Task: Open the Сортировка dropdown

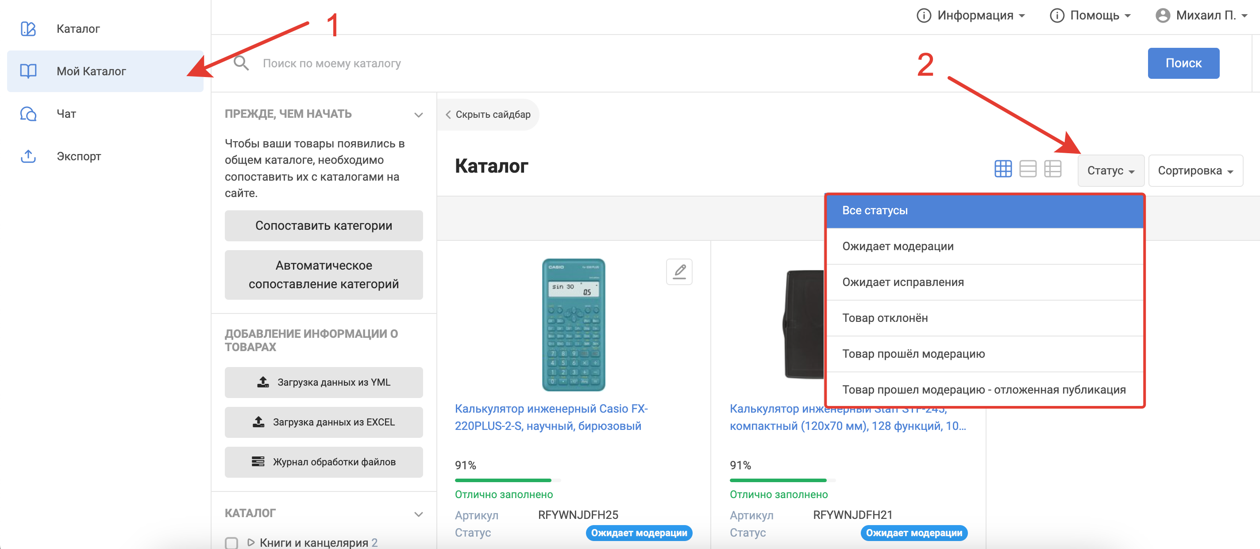Action: (1195, 171)
